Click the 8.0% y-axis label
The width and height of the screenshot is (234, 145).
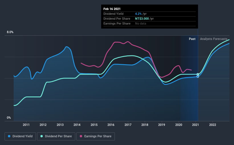click(x=10, y=32)
